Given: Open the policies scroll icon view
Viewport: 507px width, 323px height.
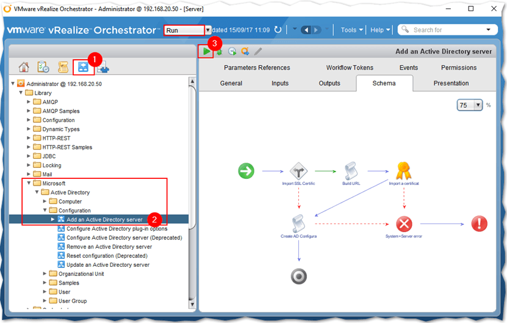Looking at the screenshot, I should [63, 67].
